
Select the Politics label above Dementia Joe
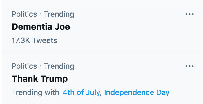point(24,14)
